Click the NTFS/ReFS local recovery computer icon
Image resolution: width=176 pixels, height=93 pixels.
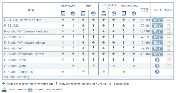[x=63, y=13]
